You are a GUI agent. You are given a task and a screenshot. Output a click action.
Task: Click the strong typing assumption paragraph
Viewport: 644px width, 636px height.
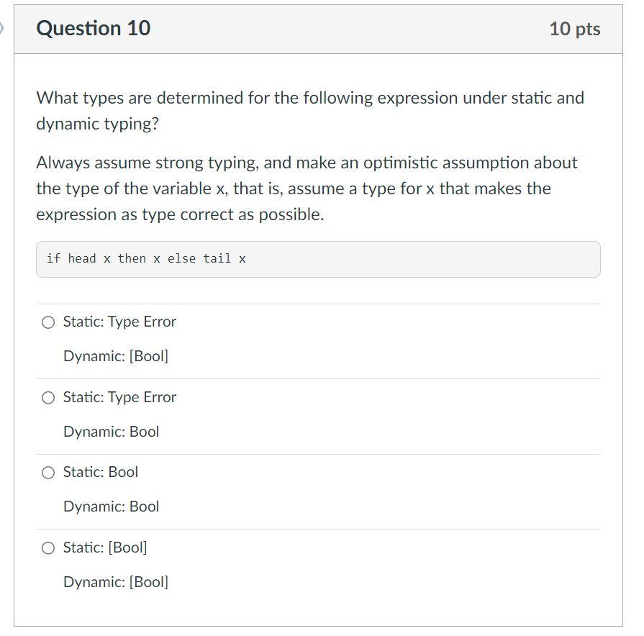307,188
